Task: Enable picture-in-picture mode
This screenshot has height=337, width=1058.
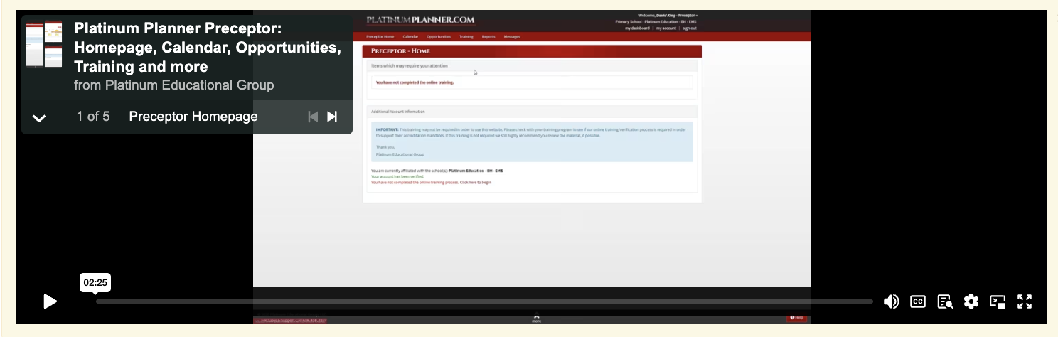Action: (998, 301)
